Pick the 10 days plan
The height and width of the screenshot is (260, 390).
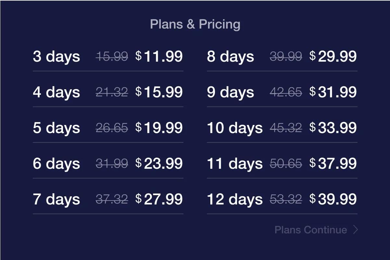click(282, 128)
